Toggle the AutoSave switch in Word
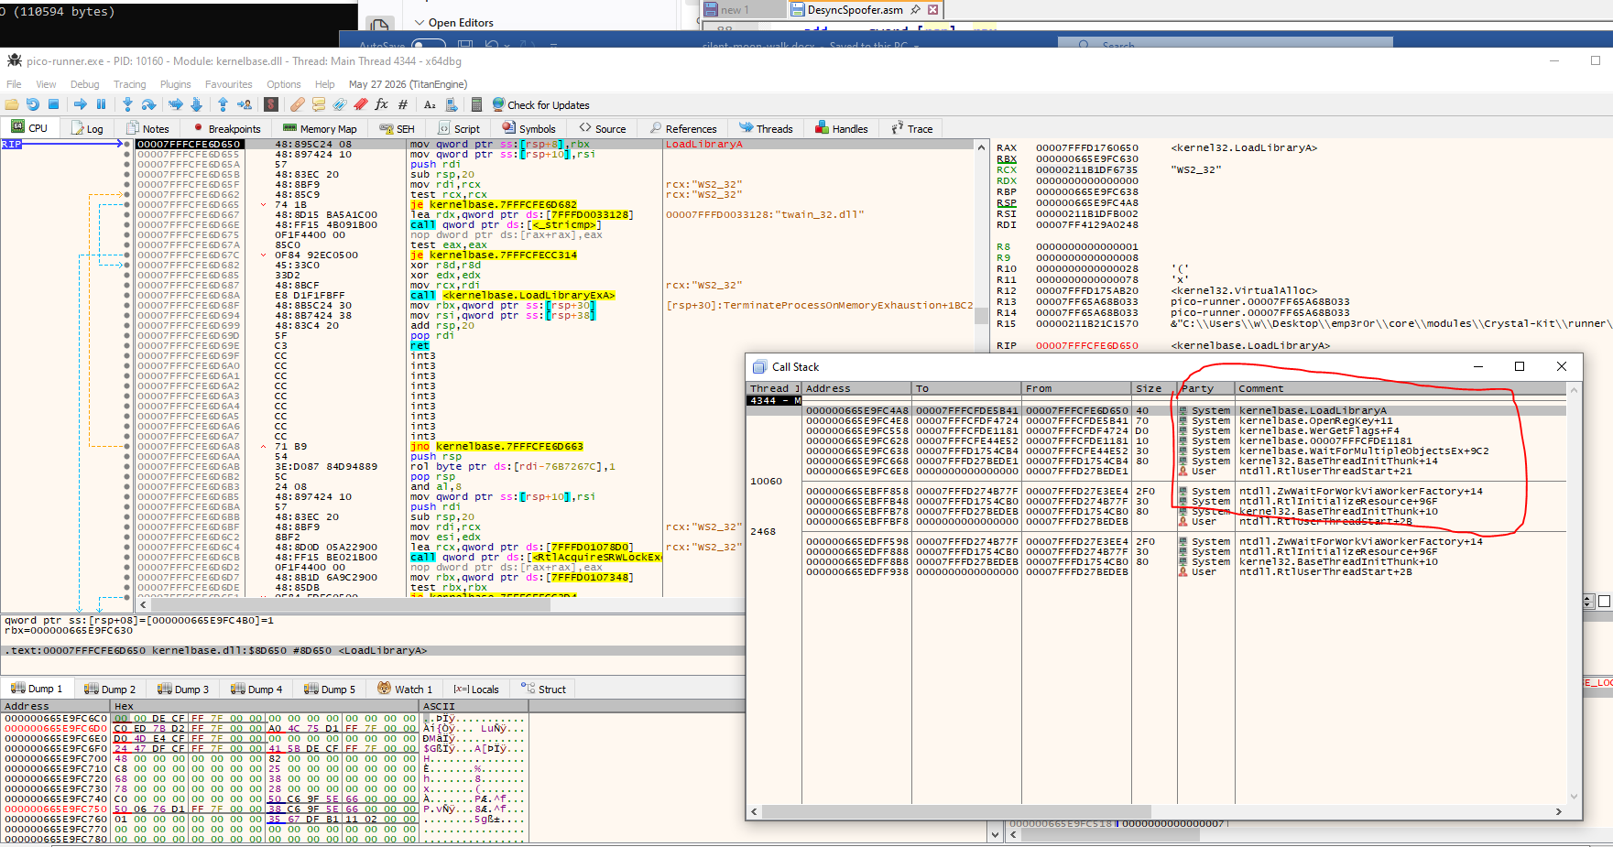The height and width of the screenshot is (847, 1613). [x=428, y=45]
